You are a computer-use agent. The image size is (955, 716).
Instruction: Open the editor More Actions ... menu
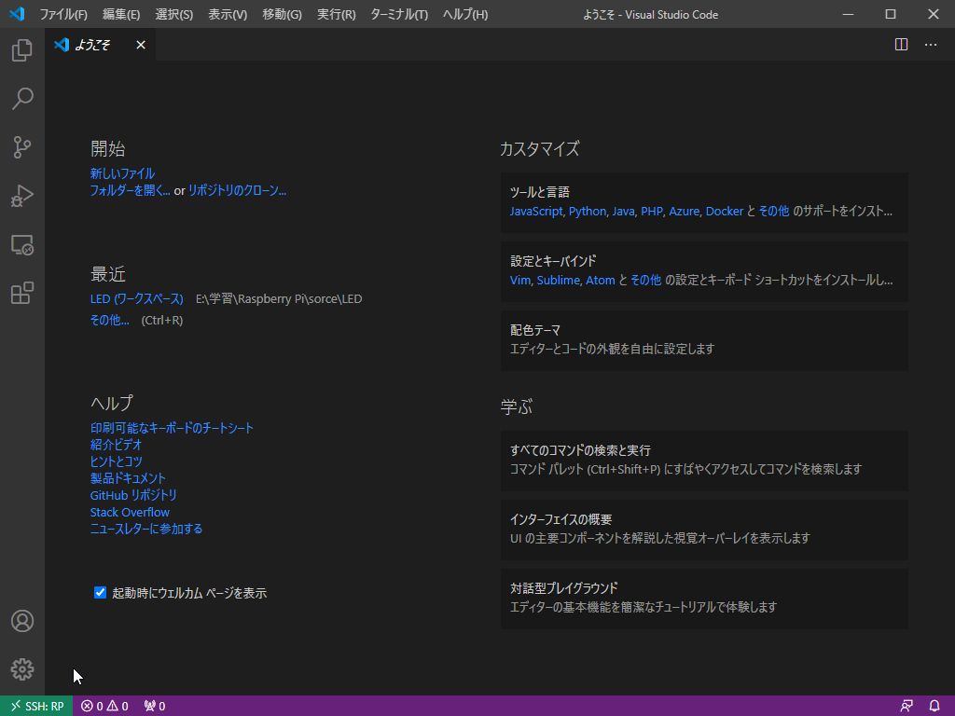click(930, 44)
